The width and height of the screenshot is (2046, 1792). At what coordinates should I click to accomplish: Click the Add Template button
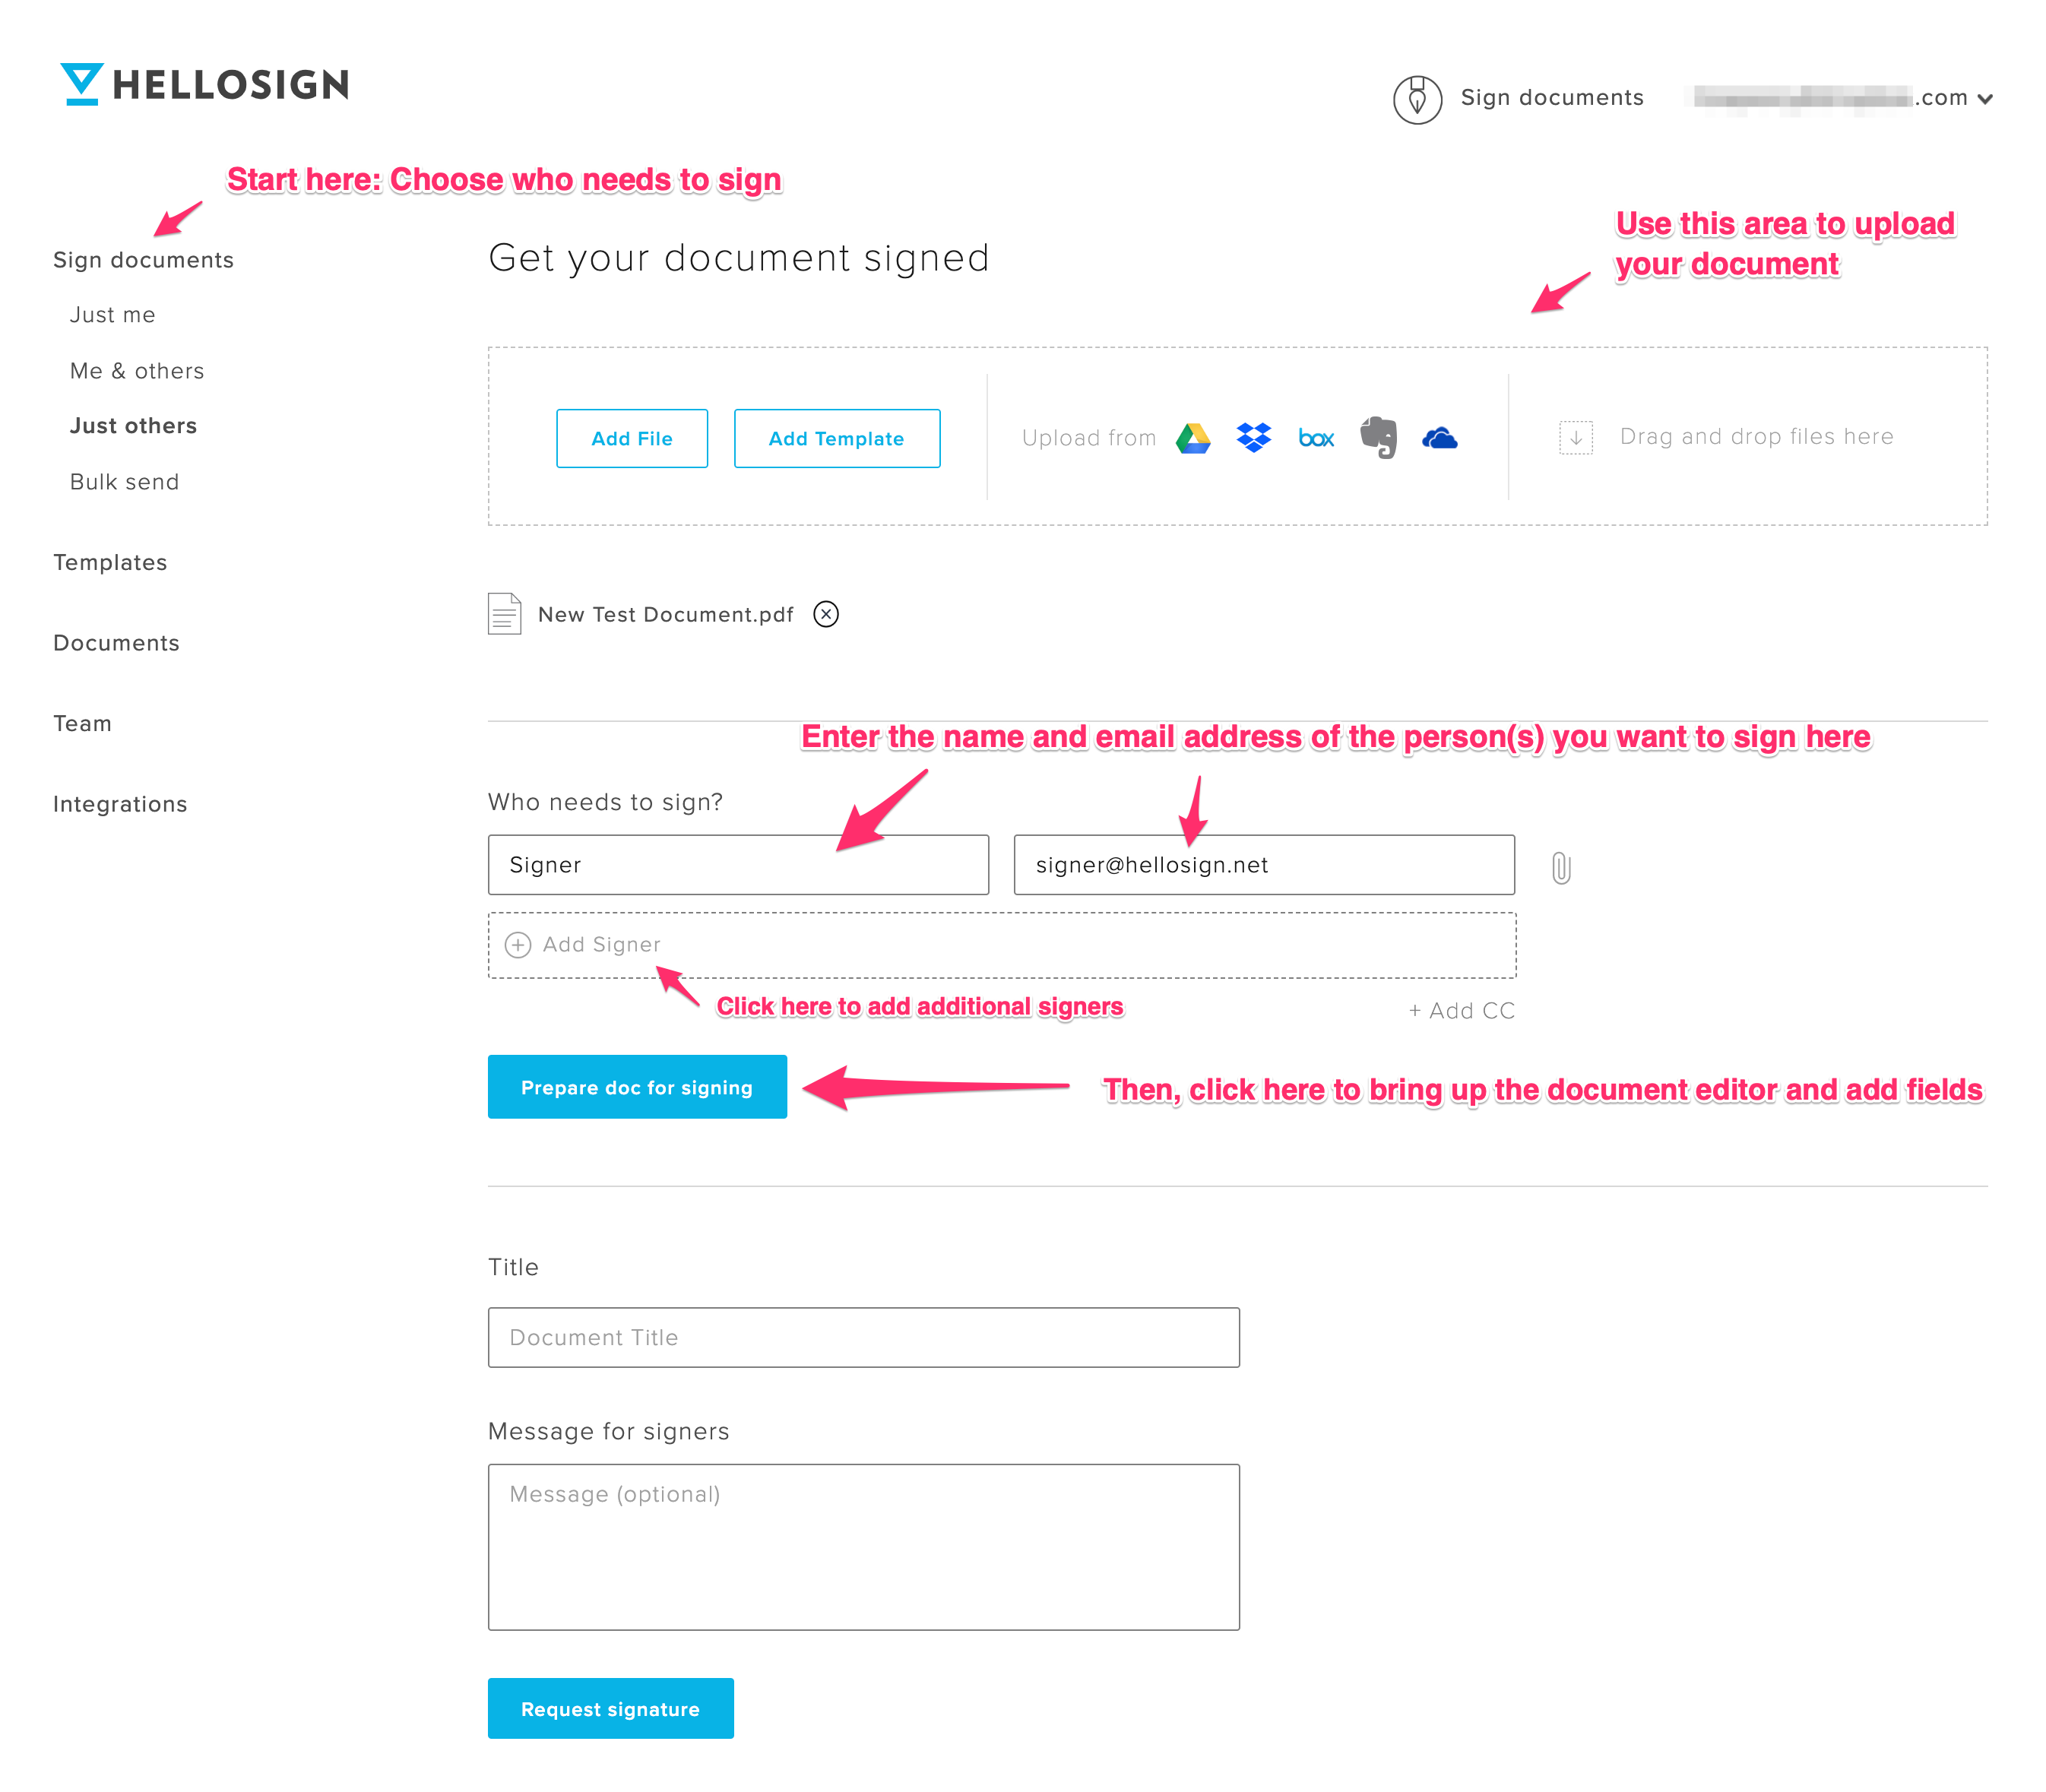point(837,438)
